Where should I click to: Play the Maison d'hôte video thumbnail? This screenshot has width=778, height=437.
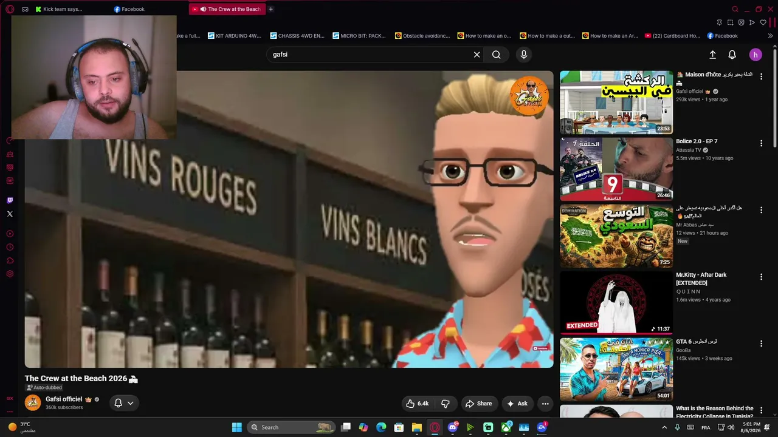[x=616, y=103]
